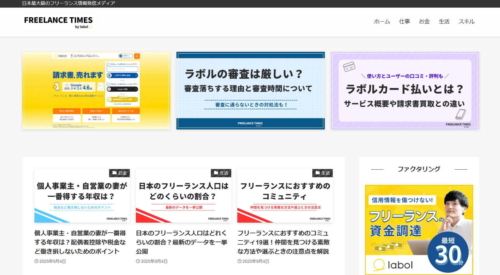Image resolution: width=500 pixels, height=275 pixels.
Task: Open the お金 menu item
Action: pyautogui.click(x=424, y=22)
